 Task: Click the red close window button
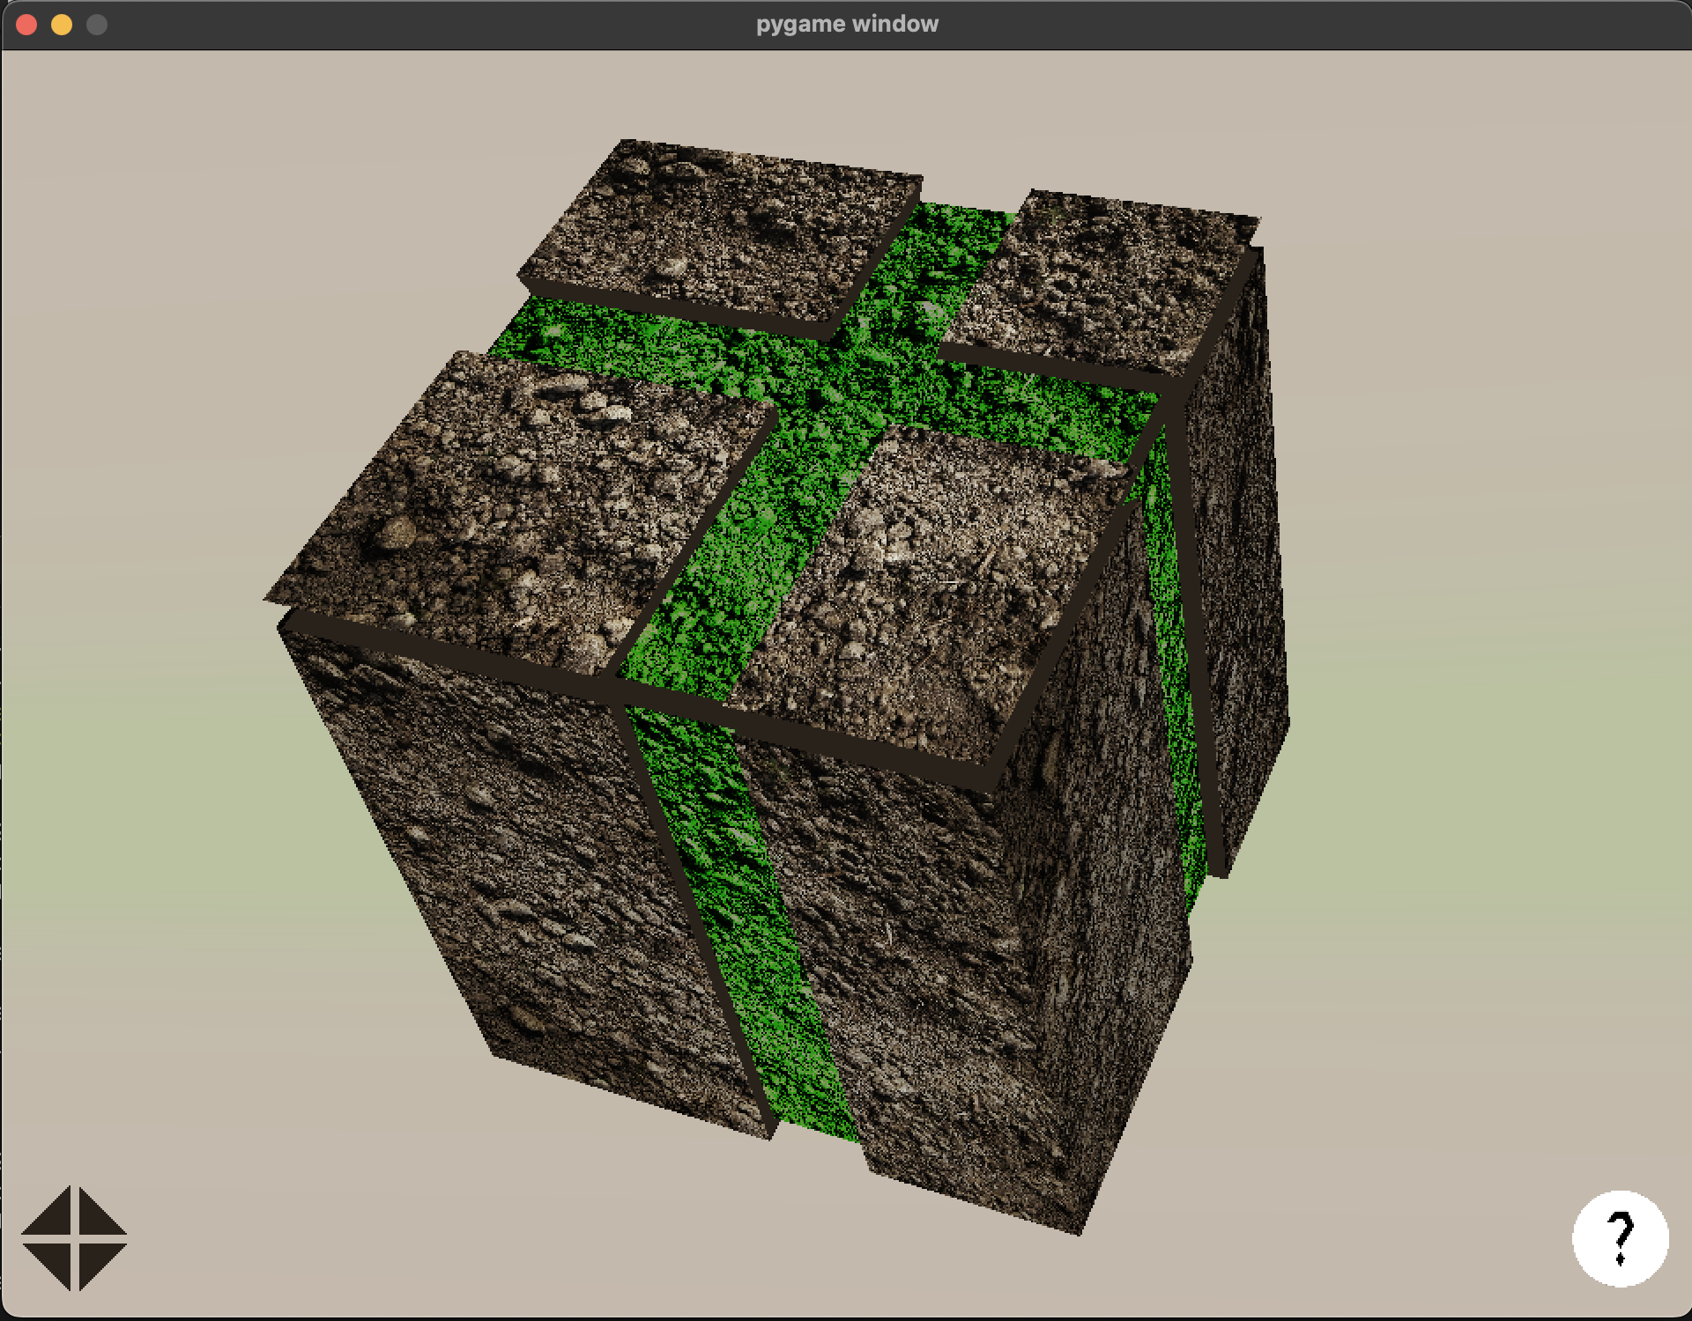[x=26, y=25]
